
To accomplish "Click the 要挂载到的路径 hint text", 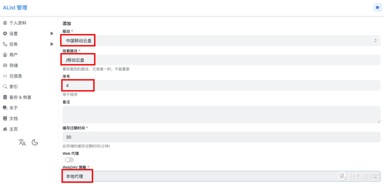I will point(96,69).
